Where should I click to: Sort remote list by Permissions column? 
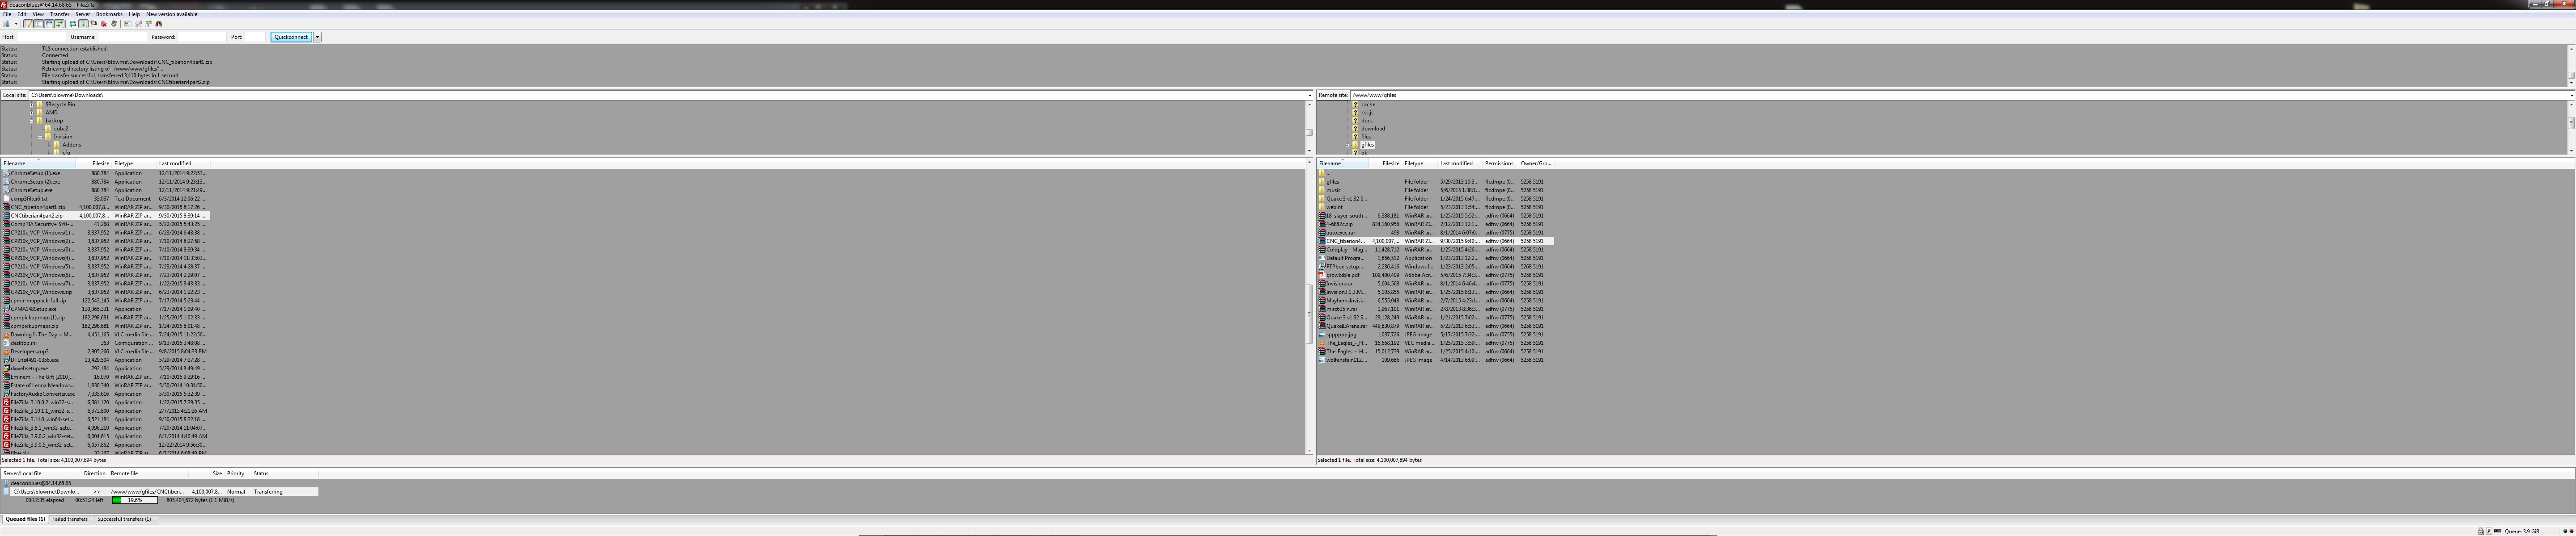1499,163
